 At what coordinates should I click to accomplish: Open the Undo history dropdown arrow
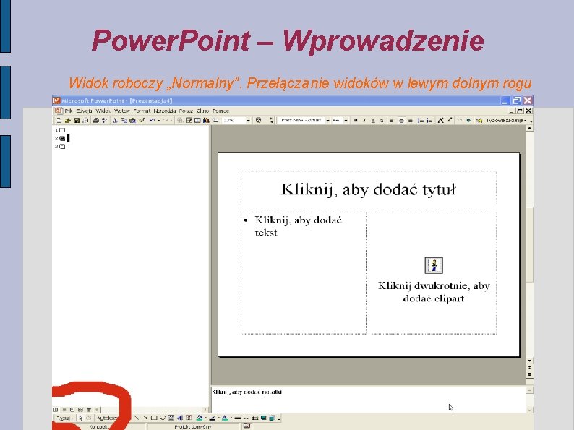click(158, 121)
